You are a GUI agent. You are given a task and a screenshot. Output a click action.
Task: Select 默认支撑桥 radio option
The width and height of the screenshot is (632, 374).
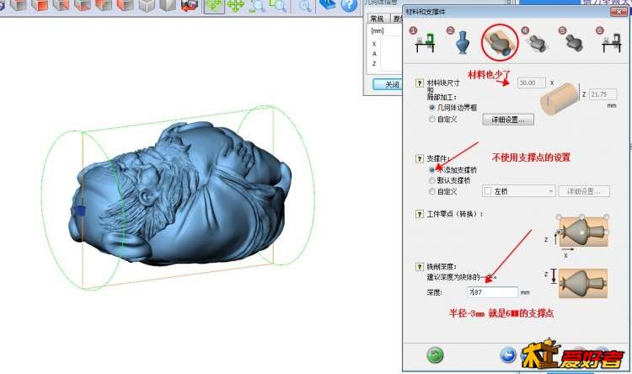pyautogui.click(x=433, y=180)
